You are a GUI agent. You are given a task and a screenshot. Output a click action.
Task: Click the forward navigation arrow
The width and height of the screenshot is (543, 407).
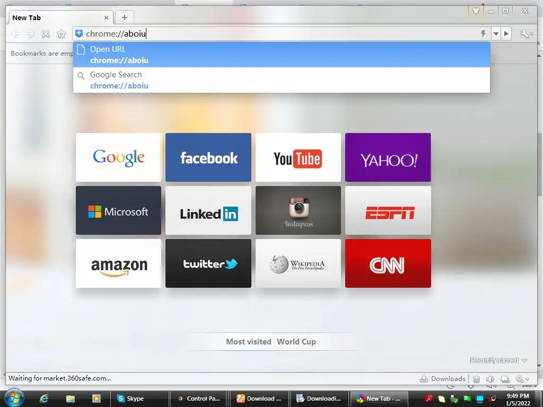pos(30,33)
